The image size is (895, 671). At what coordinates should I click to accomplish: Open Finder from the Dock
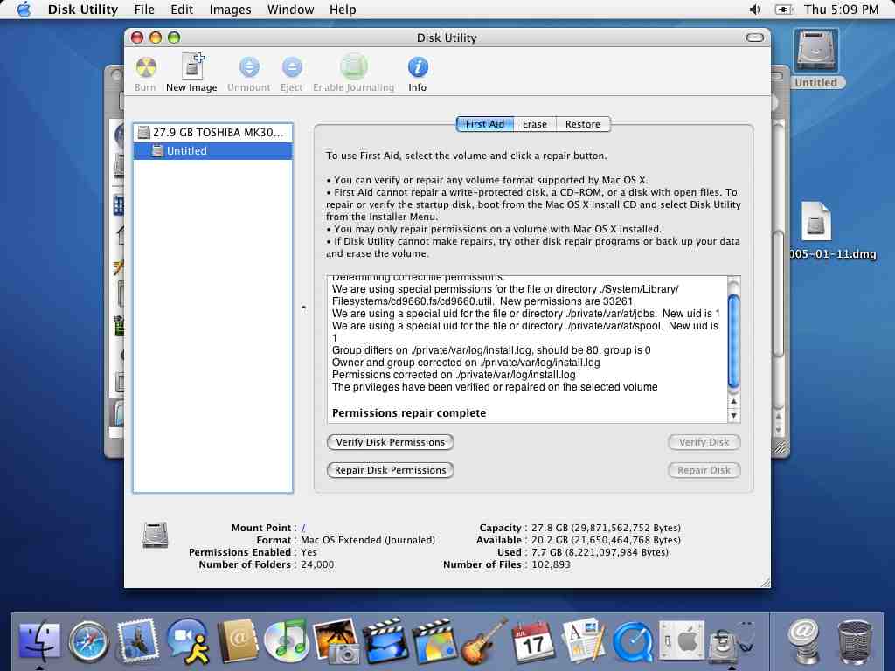point(39,640)
